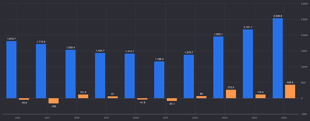The width and height of the screenshot is (310, 121).
Task: Click the 2021 orange bar at -81.1
Action: click(172, 100)
